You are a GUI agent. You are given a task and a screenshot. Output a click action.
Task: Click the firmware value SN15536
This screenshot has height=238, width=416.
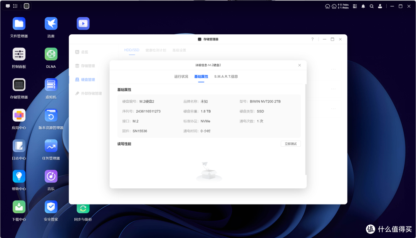click(140, 131)
